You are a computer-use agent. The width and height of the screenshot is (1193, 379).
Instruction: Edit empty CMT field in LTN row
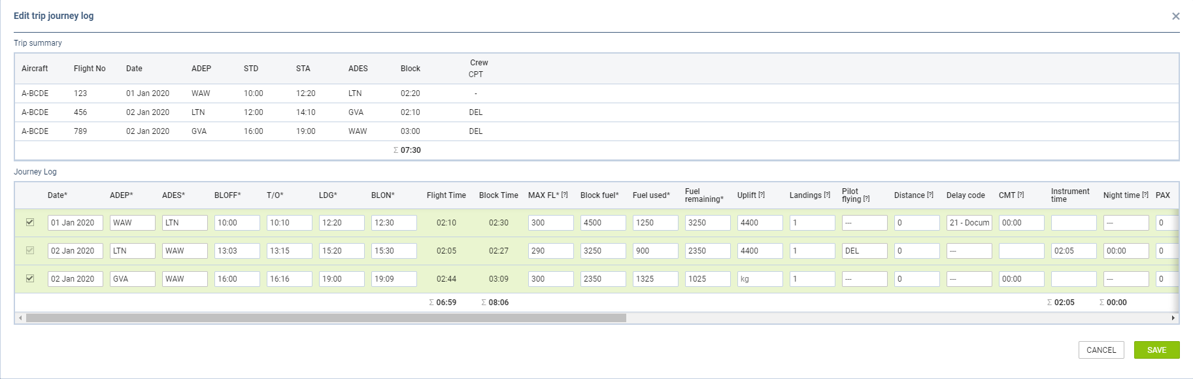(x=1021, y=251)
